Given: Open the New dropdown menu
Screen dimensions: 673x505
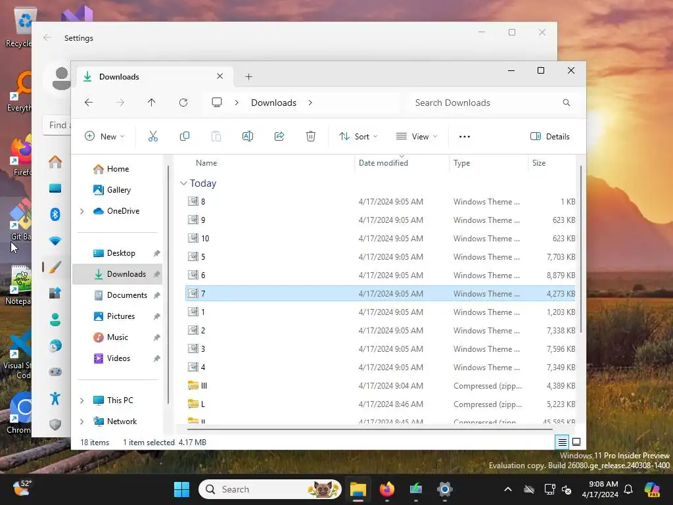Looking at the screenshot, I should (x=104, y=137).
